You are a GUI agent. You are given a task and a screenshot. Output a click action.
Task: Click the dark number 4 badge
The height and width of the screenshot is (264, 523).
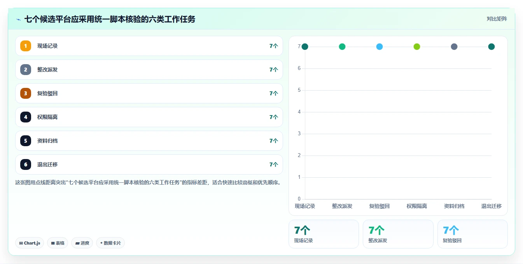pos(26,117)
